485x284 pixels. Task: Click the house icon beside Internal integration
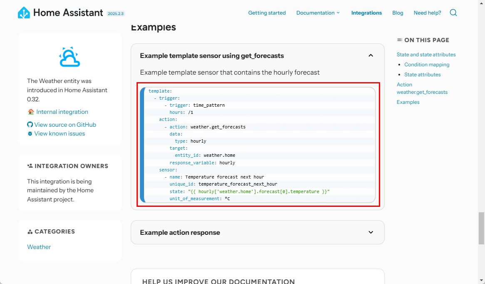31,112
